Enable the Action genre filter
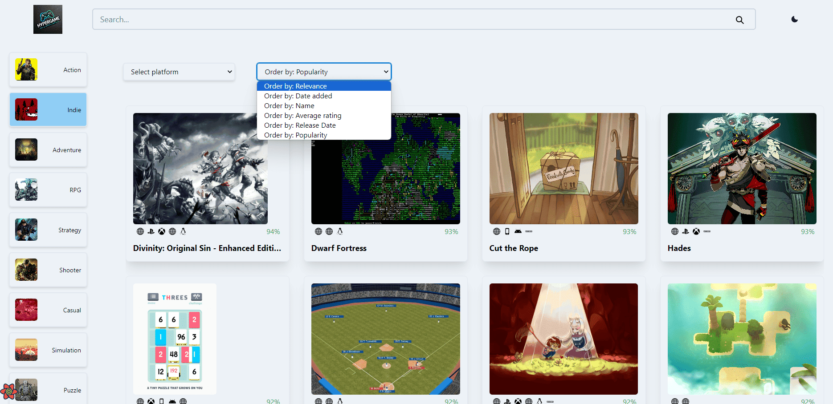 tap(48, 69)
